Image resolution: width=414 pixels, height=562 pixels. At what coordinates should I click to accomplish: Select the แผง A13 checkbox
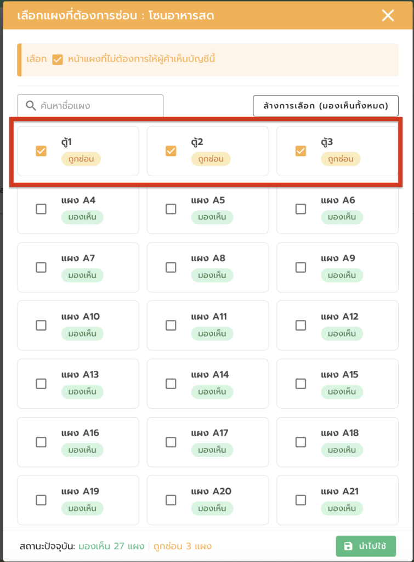coord(41,384)
